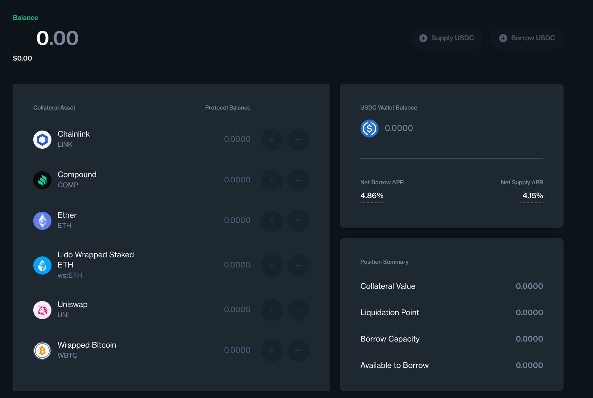Open the Supply USDC dialog
Viewport: 593px width, 398px height.
pyautogui.click(x=446, y=38)
